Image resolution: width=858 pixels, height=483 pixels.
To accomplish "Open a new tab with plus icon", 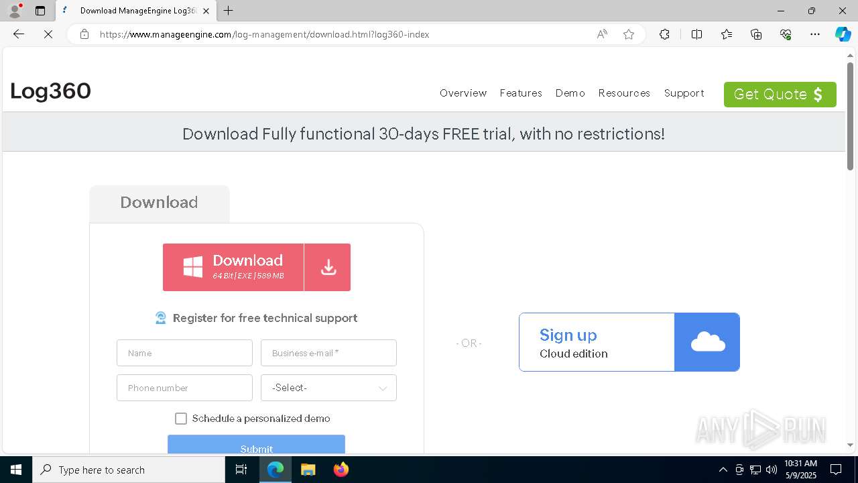I will 228,11.
